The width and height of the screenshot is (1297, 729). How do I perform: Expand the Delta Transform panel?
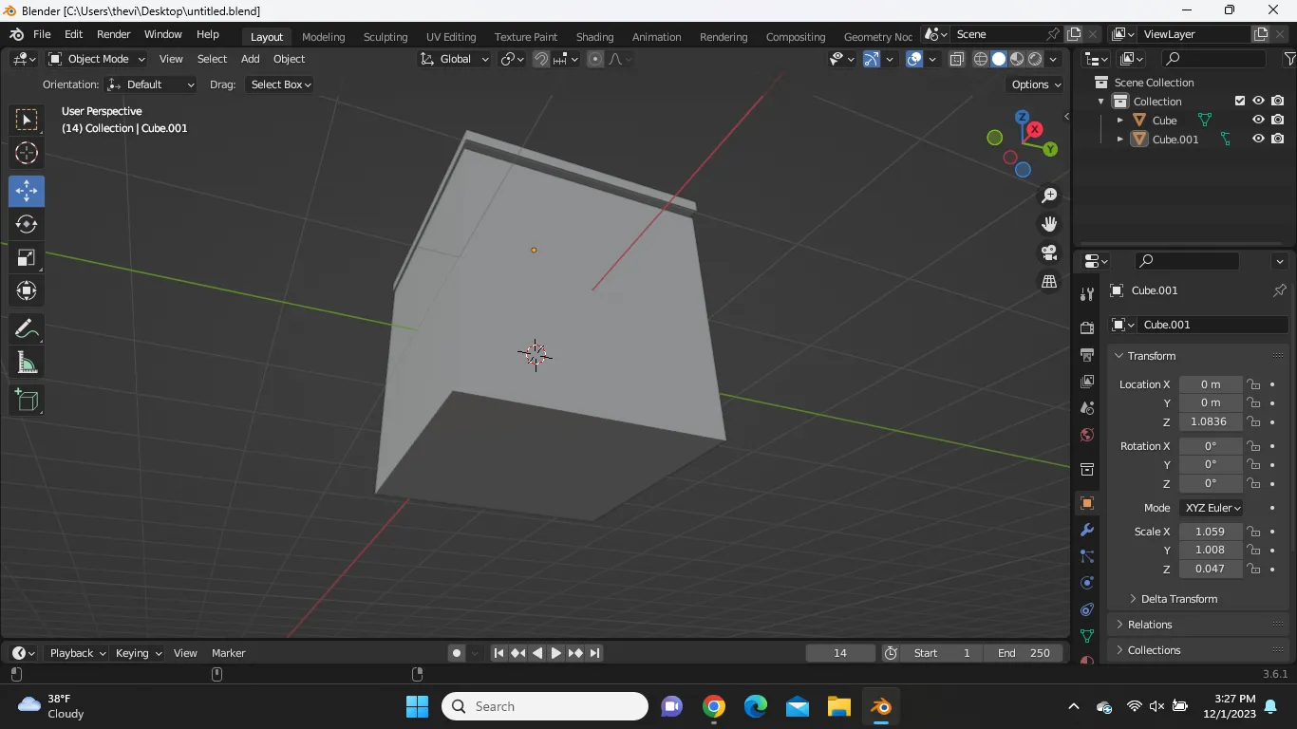1178,599
